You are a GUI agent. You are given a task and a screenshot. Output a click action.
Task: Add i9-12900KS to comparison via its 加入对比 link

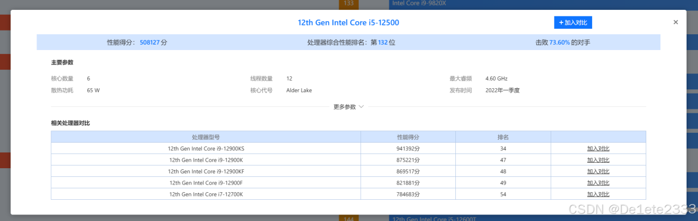click(598, 148)
